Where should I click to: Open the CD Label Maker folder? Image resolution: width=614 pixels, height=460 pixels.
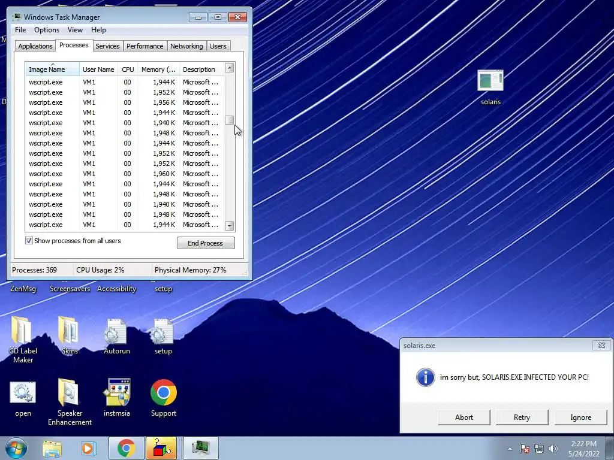coord(23,340)
